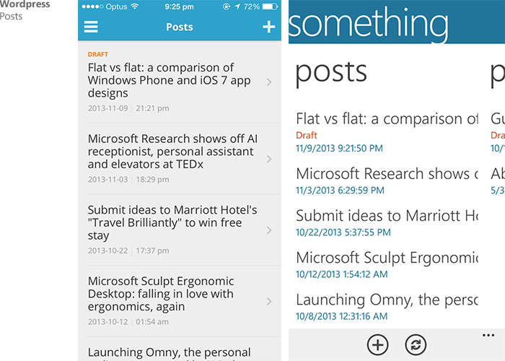Select the red 'Draft' status in Windows Phone list
The image size is (505, 361).
tap(307, 135)
